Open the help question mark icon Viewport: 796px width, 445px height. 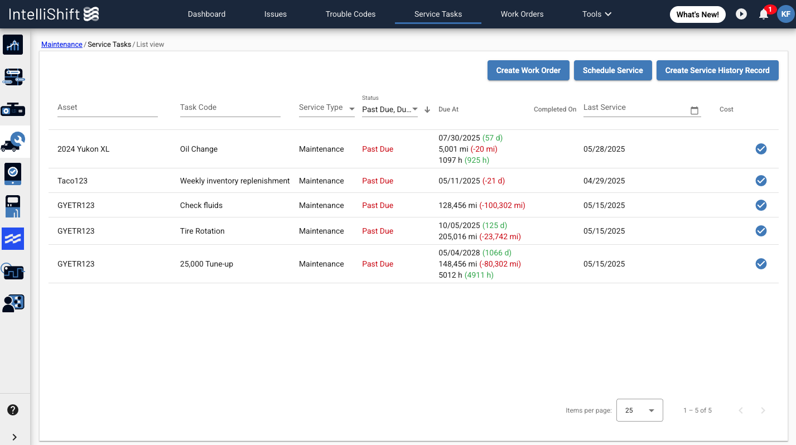point(13,410)
